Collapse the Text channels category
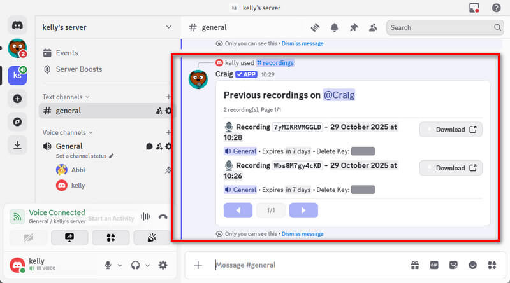The image size is (510, 283). point(66,97)
